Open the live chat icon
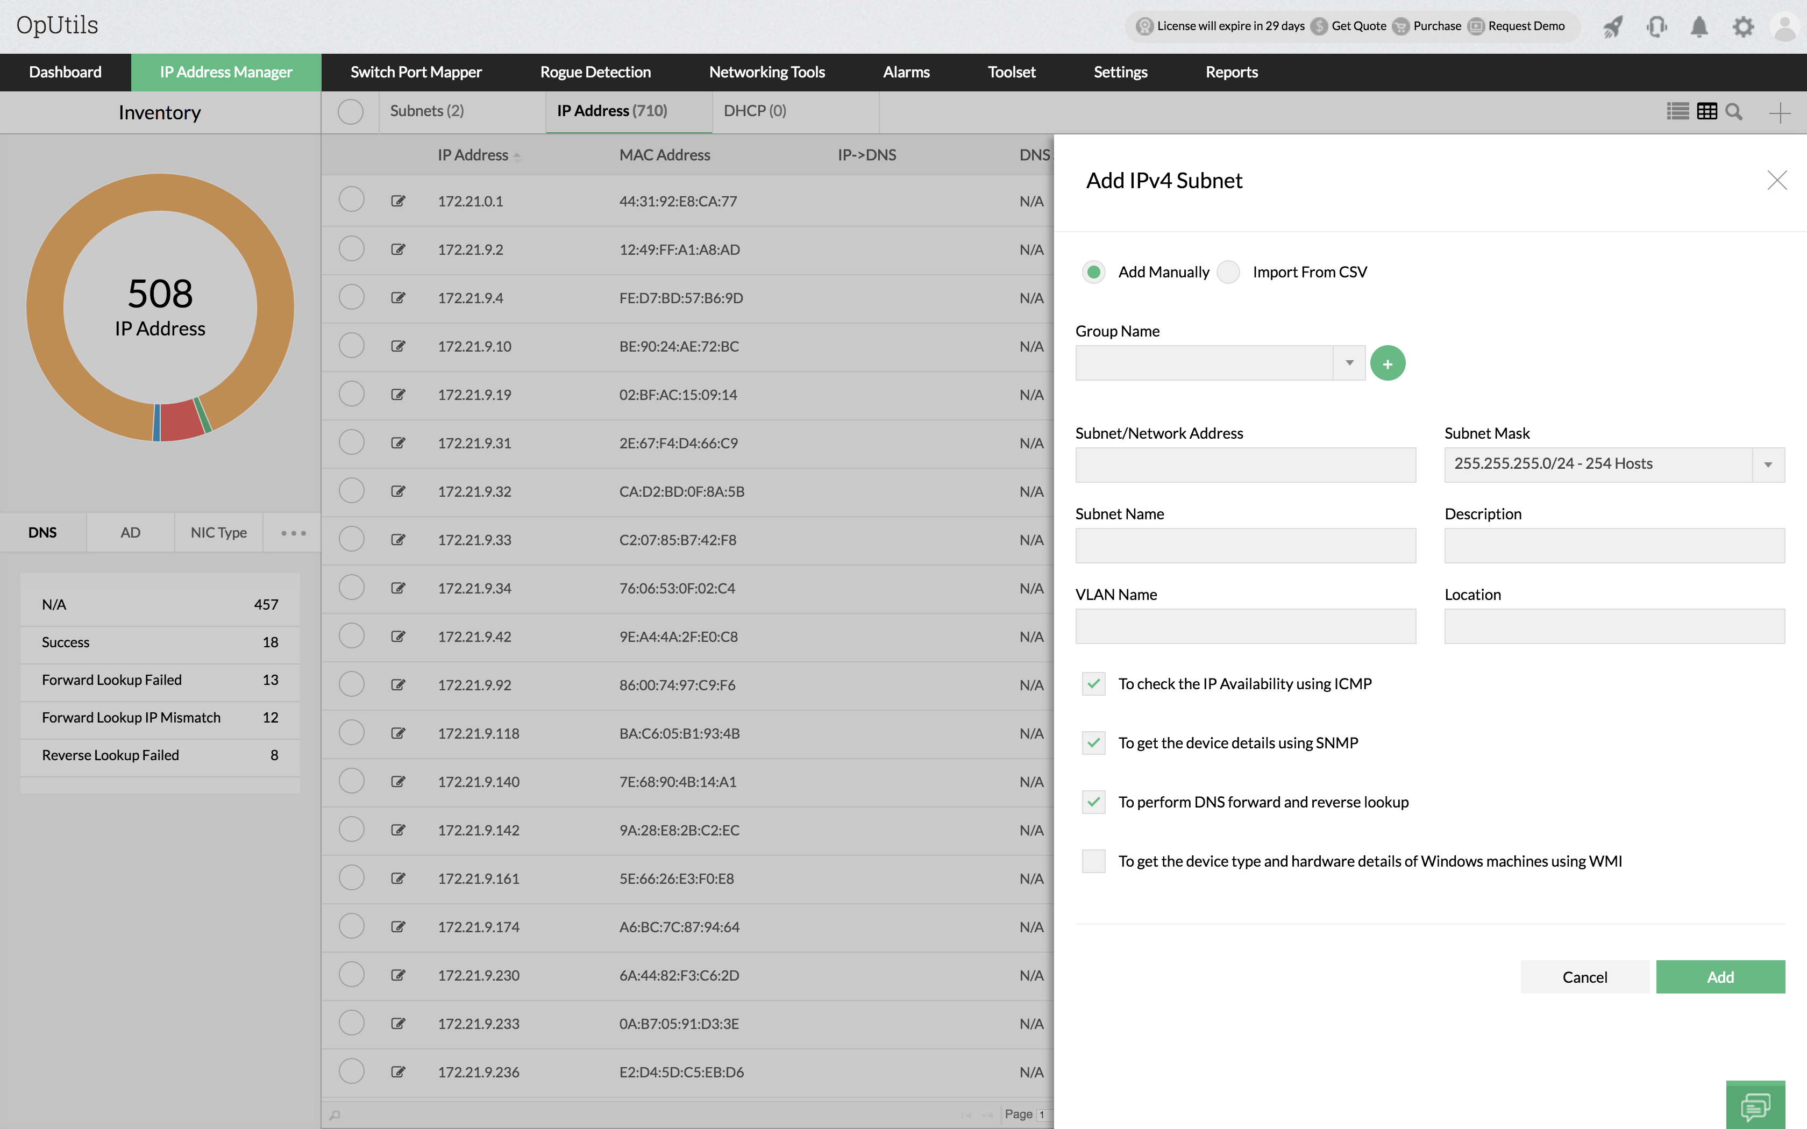 click(1755, 1105)
